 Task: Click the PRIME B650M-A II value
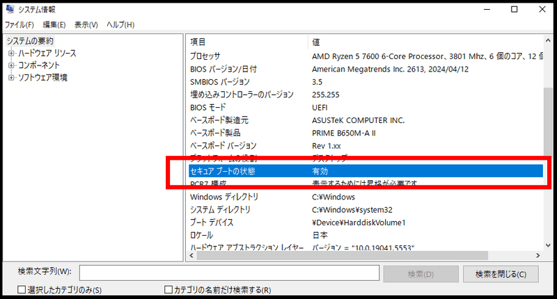click(343, 133)
